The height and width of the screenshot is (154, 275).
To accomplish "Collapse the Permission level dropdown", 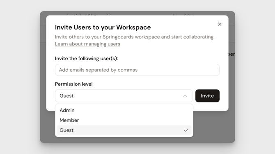I will pos(124,96).
